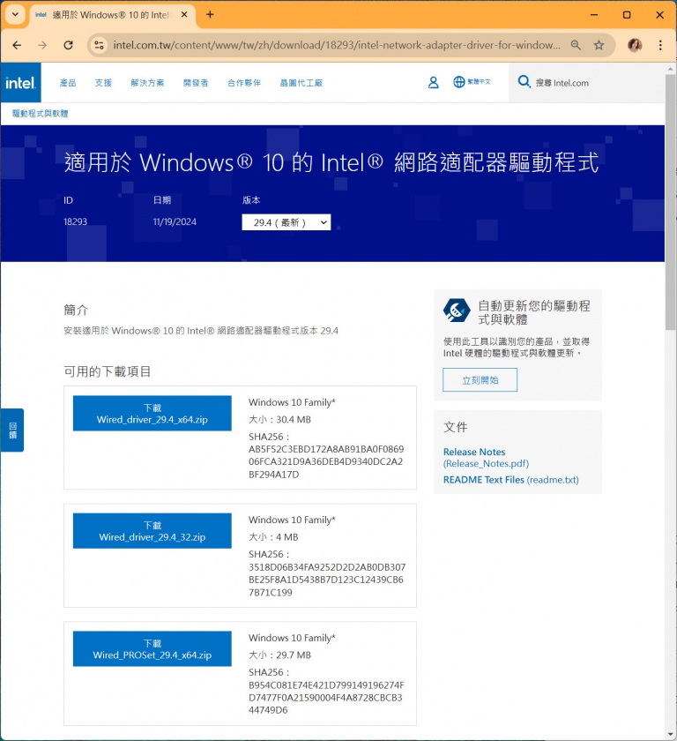Open README Text Files readme.txt link

pyautogui.click(x=510, y=480)
